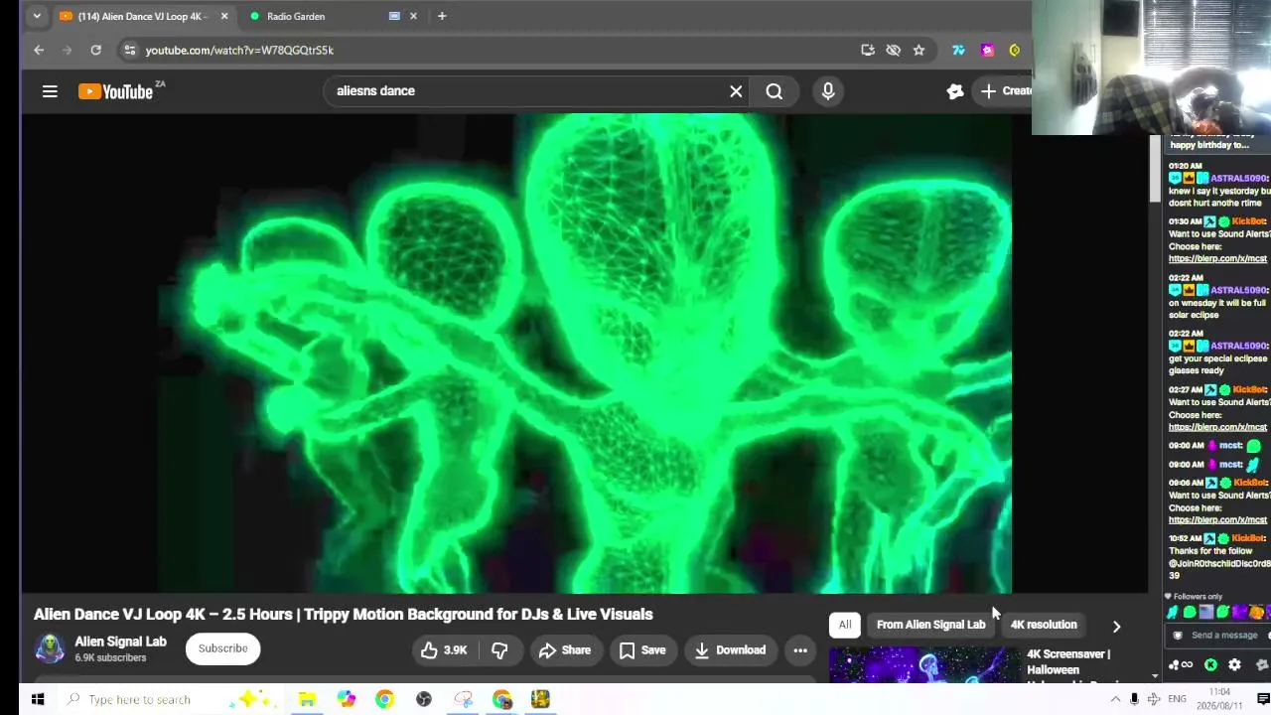The image size is (1271, 715).
Task: Show more filter chips with the arrow
Action: 1116,626
